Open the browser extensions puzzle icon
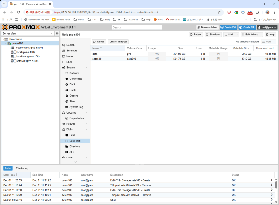This screenshot has width=279, height=205. click(257, 12)
